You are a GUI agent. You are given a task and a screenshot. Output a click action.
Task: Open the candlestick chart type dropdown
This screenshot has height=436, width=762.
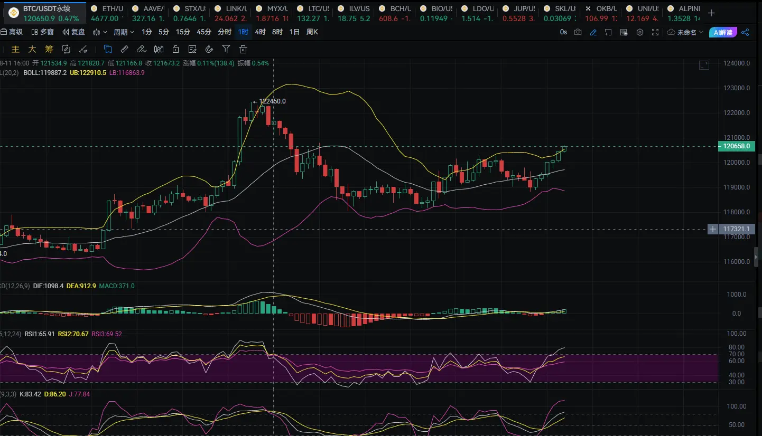point(100,32)
